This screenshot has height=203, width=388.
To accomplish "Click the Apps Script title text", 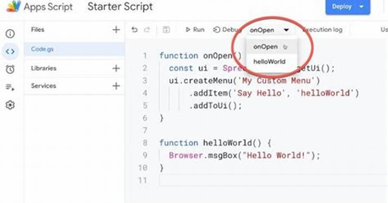I will (48, 7).
